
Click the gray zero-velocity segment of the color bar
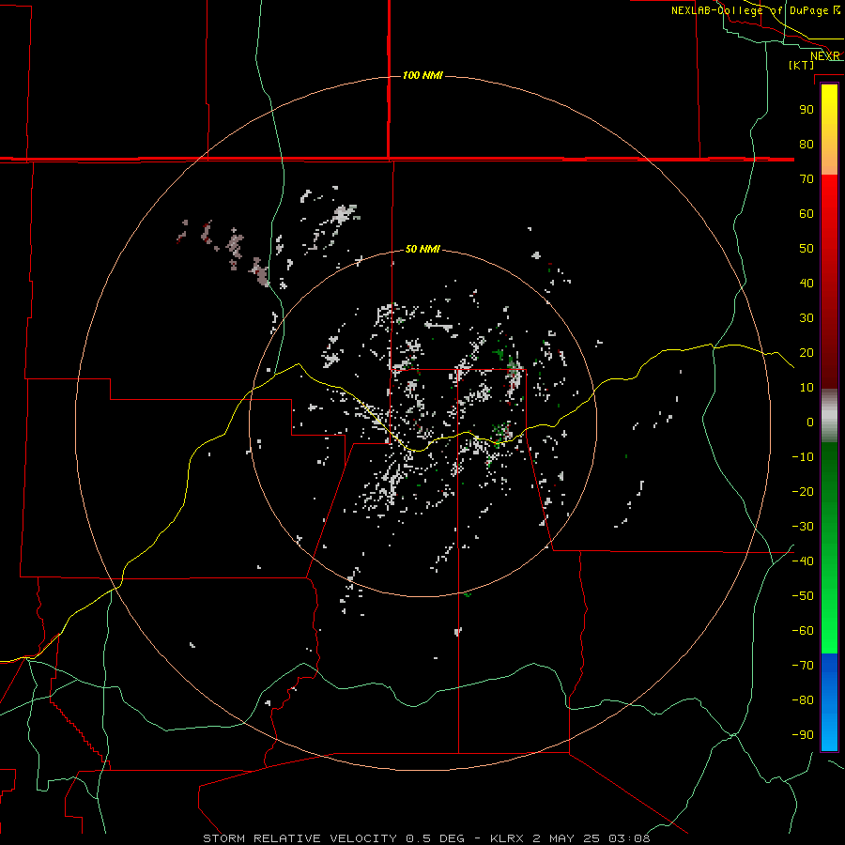[x=829, y=416]
